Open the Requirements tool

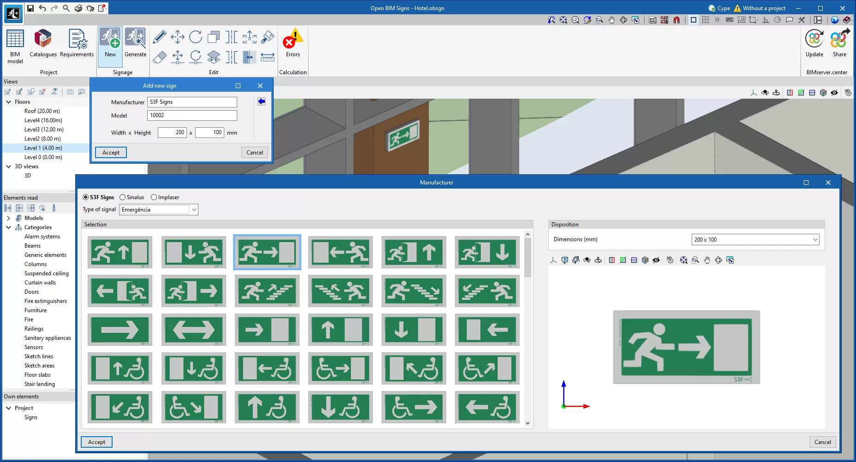point(77,44)
